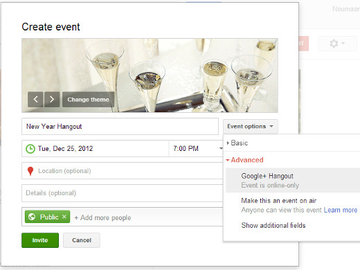Edit the New Year Hangout title field
360x270 pixels.
coord(120,127)
